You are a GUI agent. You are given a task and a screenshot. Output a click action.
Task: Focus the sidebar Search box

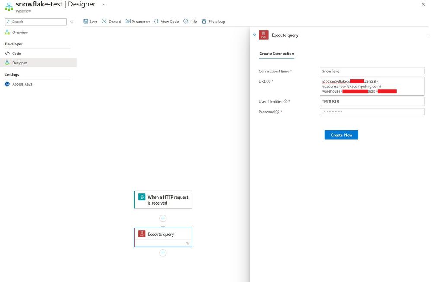(x=35, y=22)
